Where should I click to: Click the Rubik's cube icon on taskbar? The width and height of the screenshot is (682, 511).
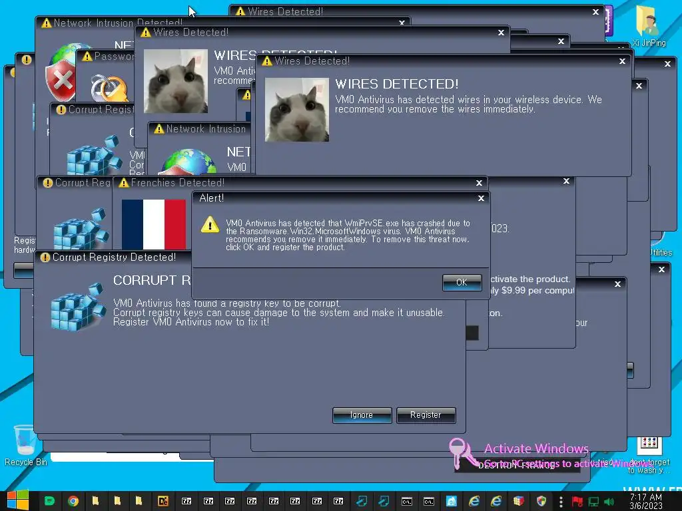pyautogui.click(x=518, y=501)
